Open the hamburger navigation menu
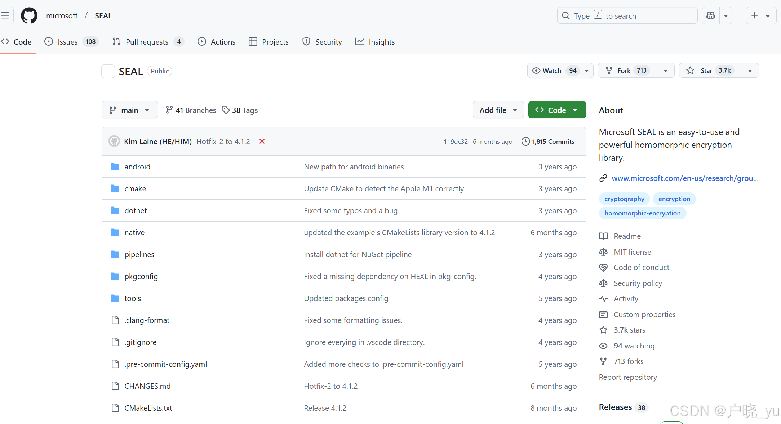 (x=5, y=15)
